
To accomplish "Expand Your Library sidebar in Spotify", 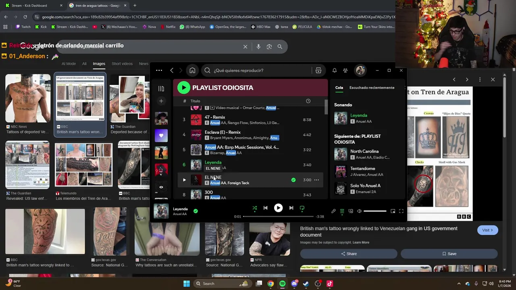I will pyautogui.click(x=161, y=89).
